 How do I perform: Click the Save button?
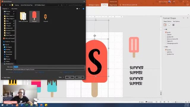70,77
